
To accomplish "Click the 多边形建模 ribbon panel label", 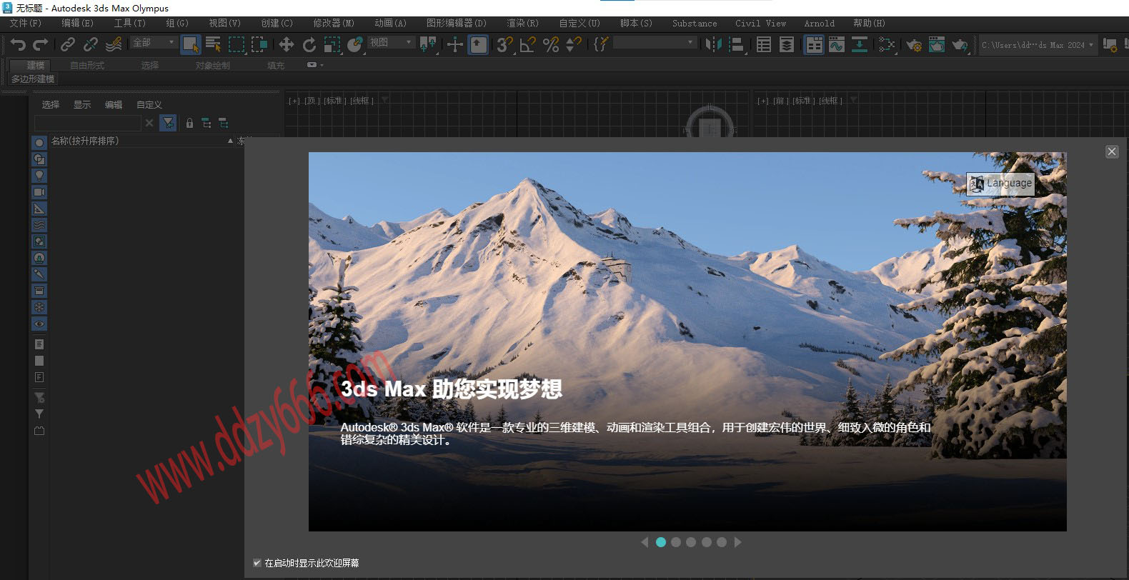I will coord(33,79).
